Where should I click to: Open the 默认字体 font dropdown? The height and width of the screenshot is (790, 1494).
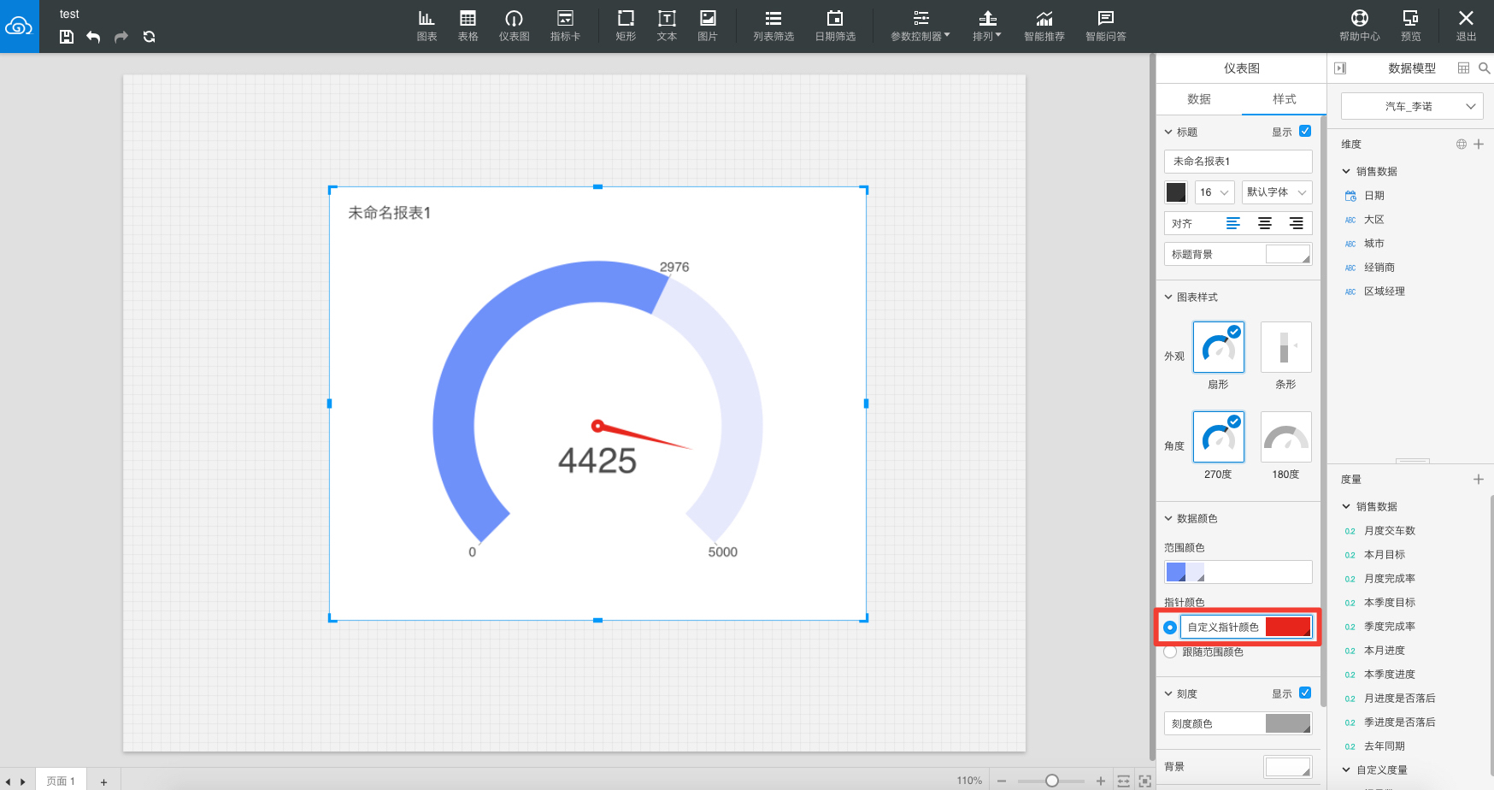tap(1277, 192)
